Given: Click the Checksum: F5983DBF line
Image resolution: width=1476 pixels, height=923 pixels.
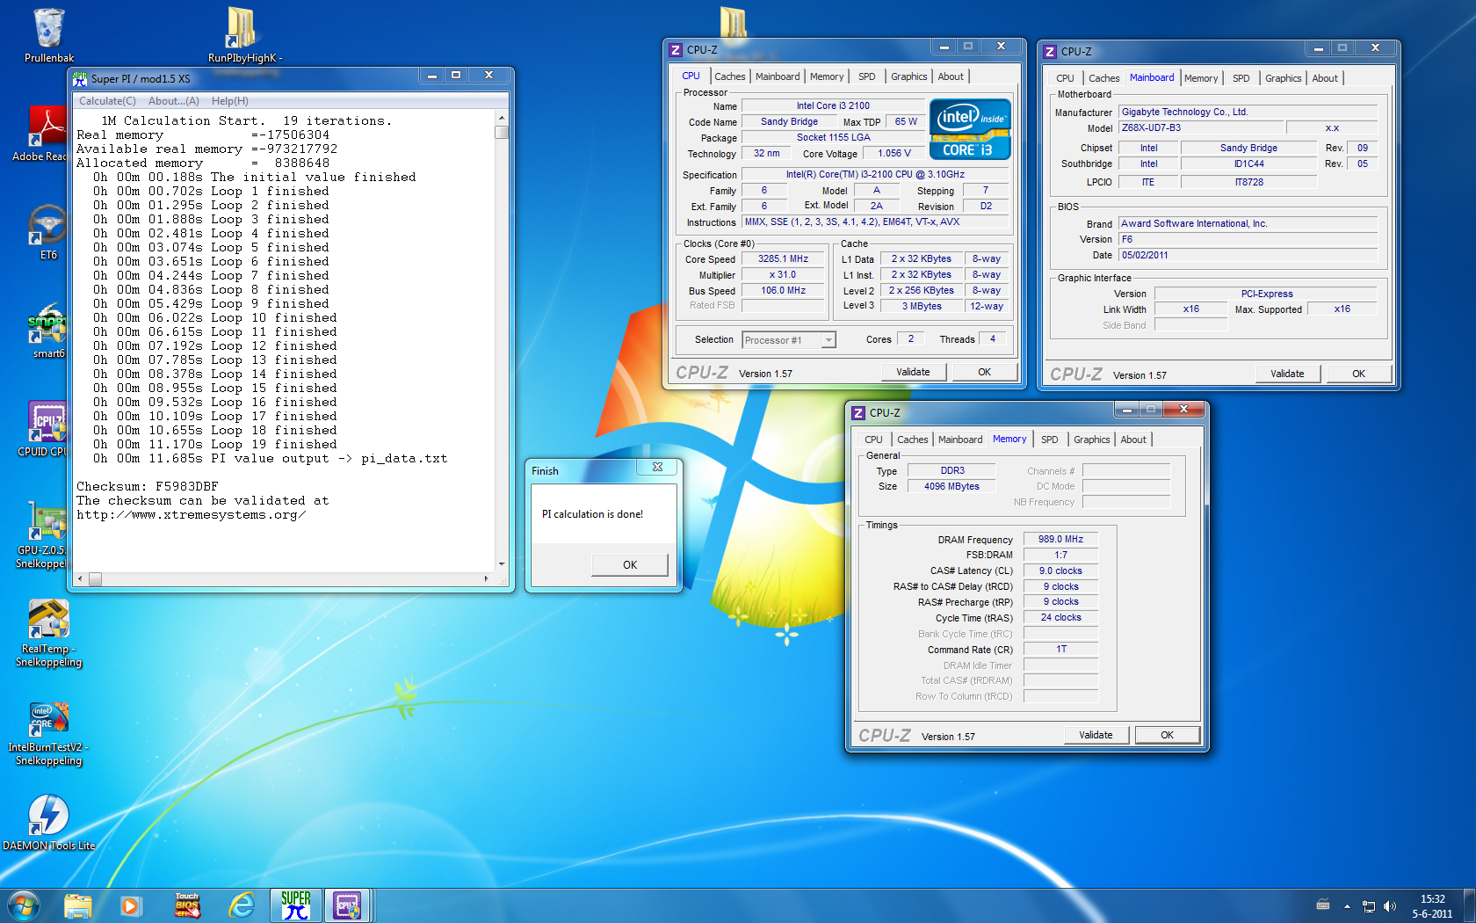Looking at the screenshot, I should coord(148,486).
